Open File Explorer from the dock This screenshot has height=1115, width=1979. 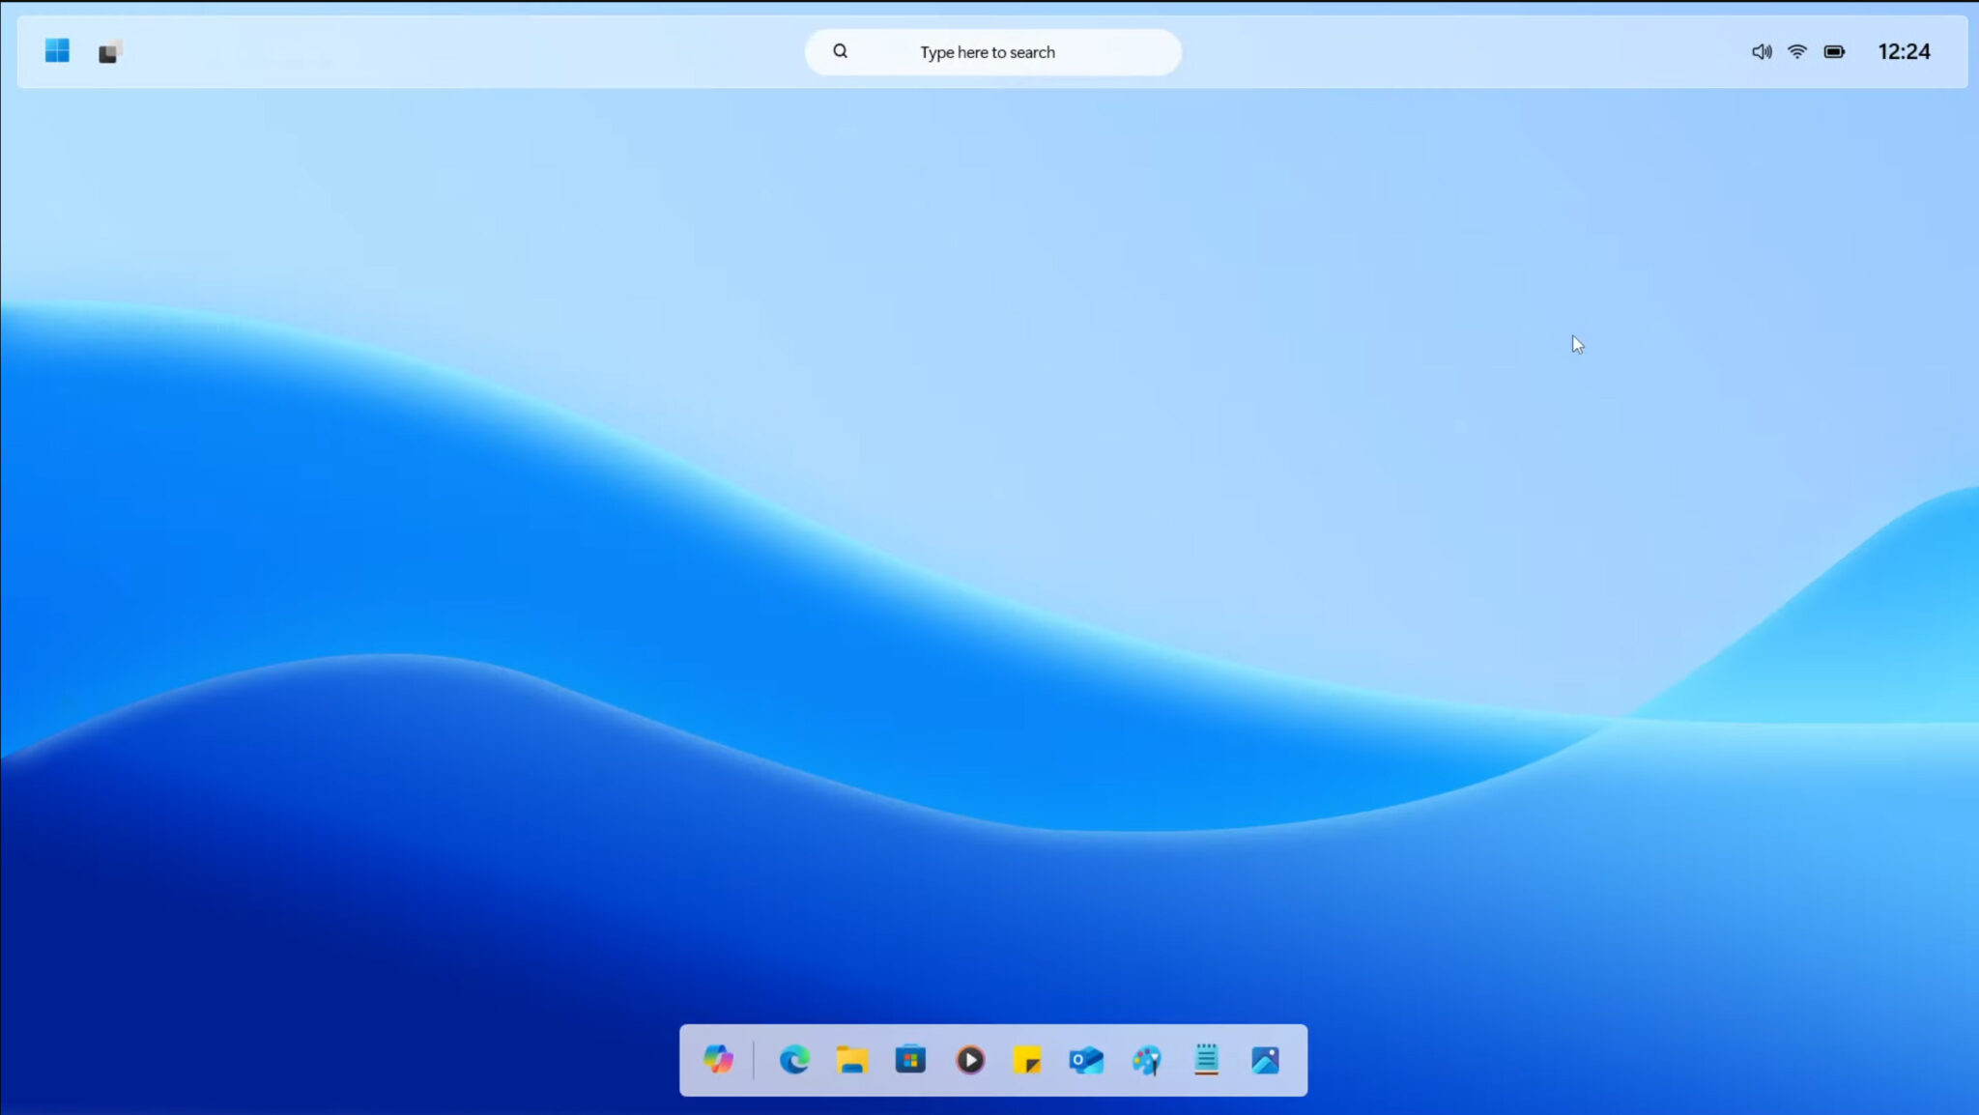tap(852, 1060)
